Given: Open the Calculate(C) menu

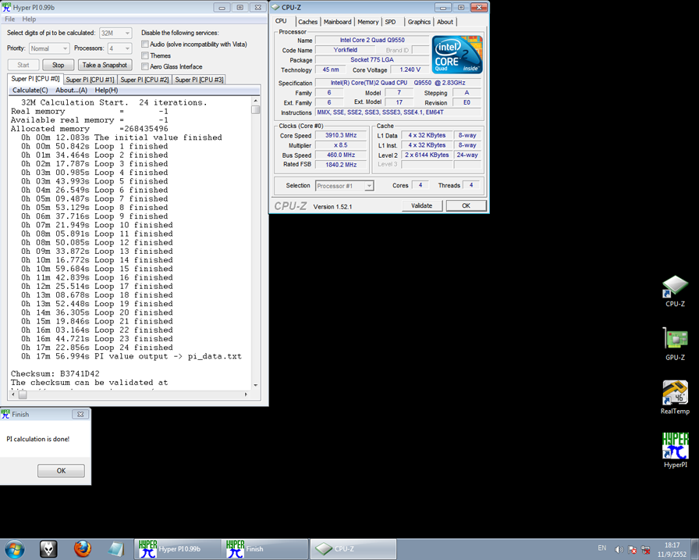Looking at the screenshot, I should (30, 90).
